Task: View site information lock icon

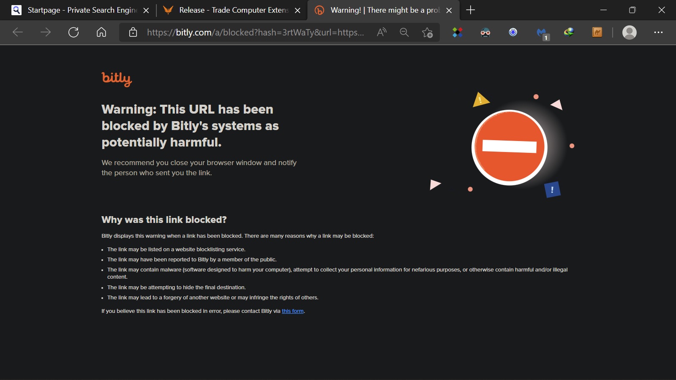Action: [133, 32]
